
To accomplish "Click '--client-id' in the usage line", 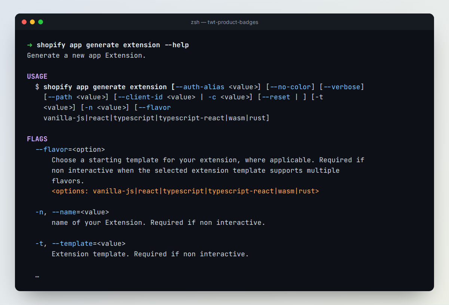I will pos(140,97).
